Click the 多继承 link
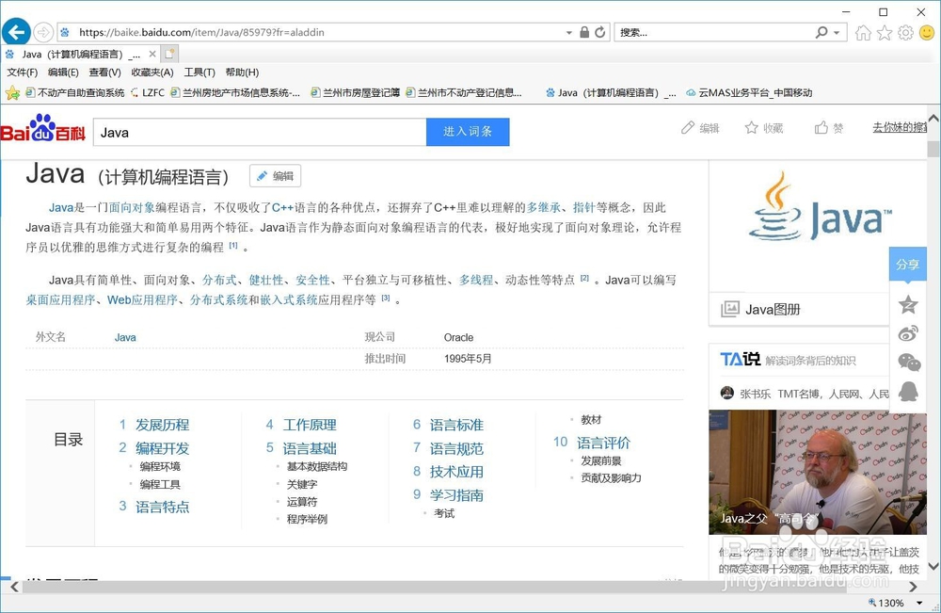This screenshot has width=941, height=613. click(544, 208)
